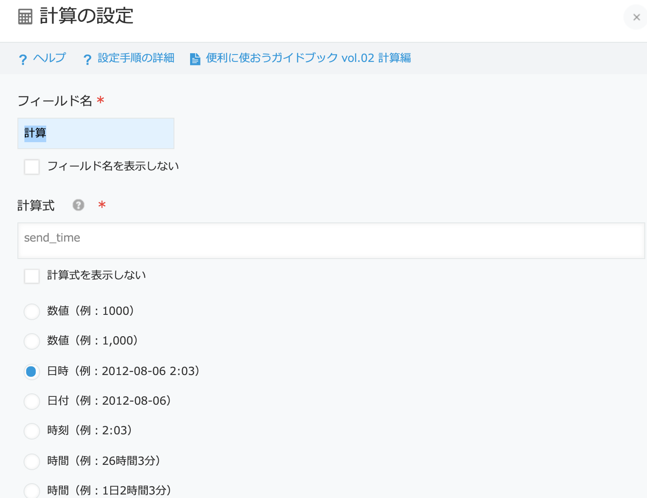The width and height of the screenshot is (647, 498).
Task: Select the 時間（例：1日2時間3分） option
Action: point(31,491)
